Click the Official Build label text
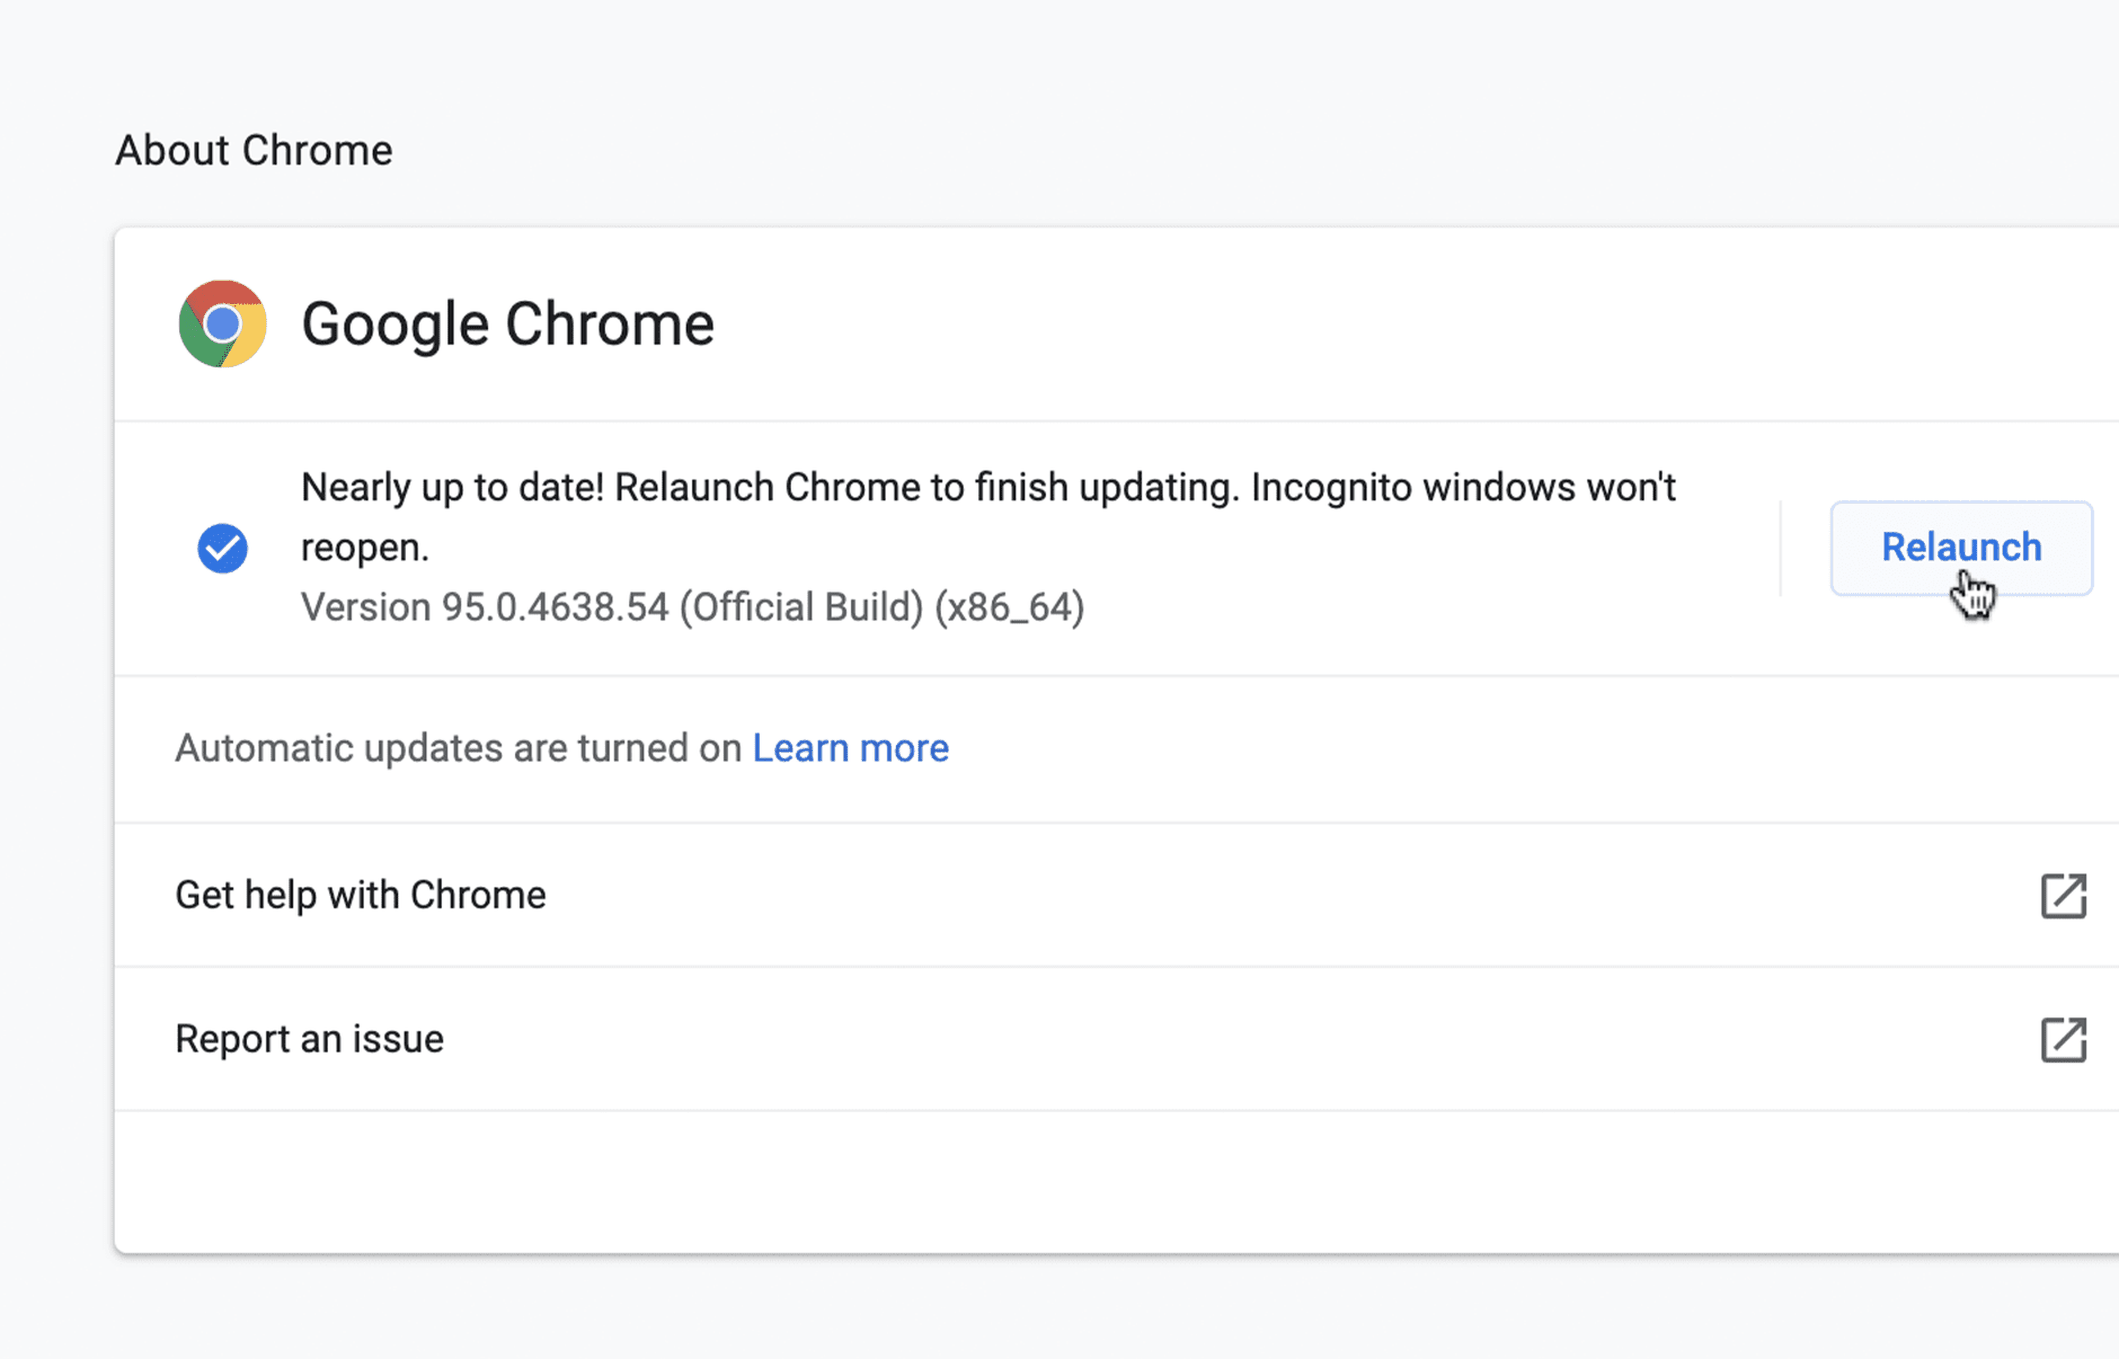This screenshot has width=2119, height=1359. [801, 607]
